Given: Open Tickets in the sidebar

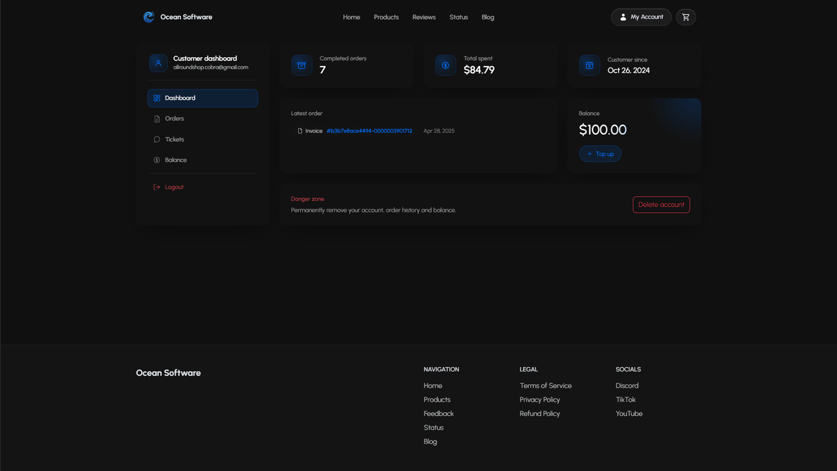Looking at the screenshot, I should coord(203,139).
